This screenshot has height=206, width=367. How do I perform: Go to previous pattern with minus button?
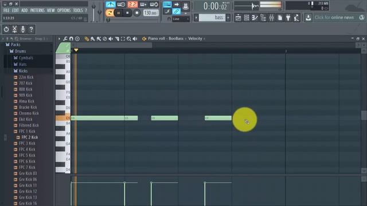tap(196, 18)
